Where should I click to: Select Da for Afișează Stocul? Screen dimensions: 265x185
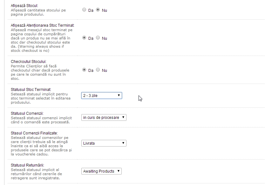point(84,10)
